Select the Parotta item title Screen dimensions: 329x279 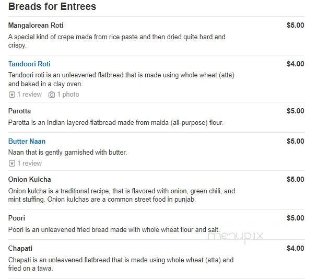19,111
